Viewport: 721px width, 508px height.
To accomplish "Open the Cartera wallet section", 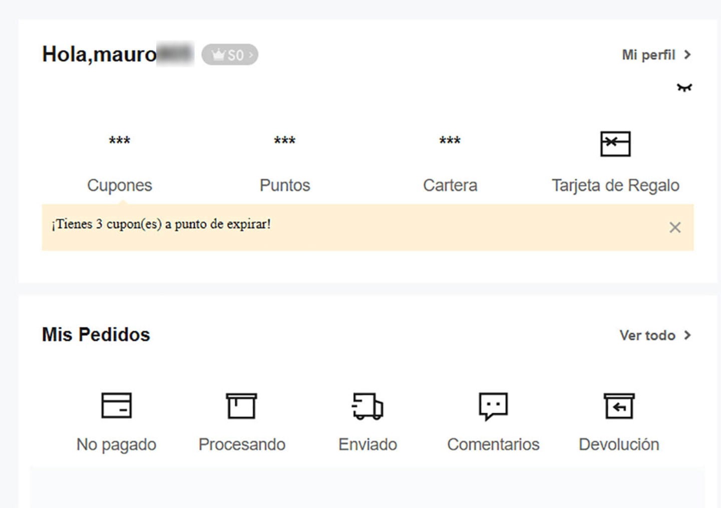I will pyautogui.click(x=450, y=185).
